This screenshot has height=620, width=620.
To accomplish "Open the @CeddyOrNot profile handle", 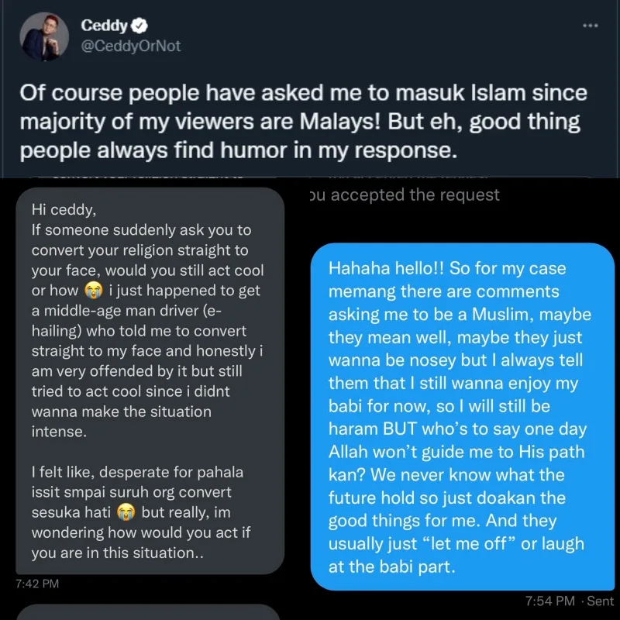I will pyautogui.click(x=131, y=46).
